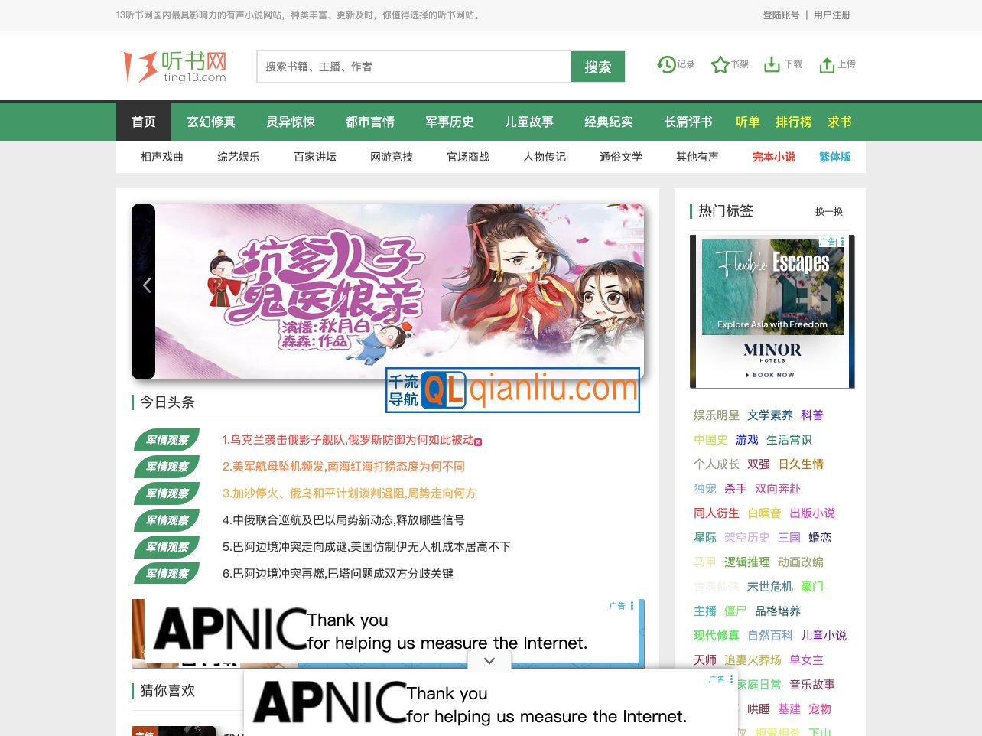Click the carousel previous arrow
The width and height of the screenshot is (982, 736).
point(146,285)
